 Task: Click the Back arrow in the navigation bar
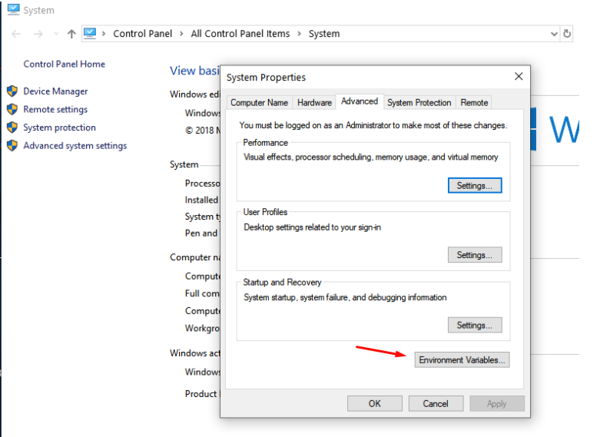16,34
